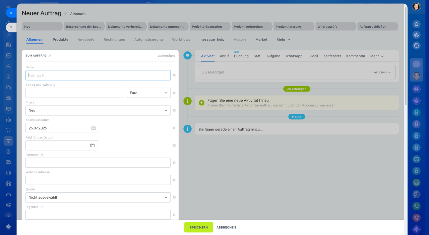Viewport: 429px width, 235px height.
Task: Edit the ZUM AUFTRAG section title pencil
Action: click(x=50, y=56)
